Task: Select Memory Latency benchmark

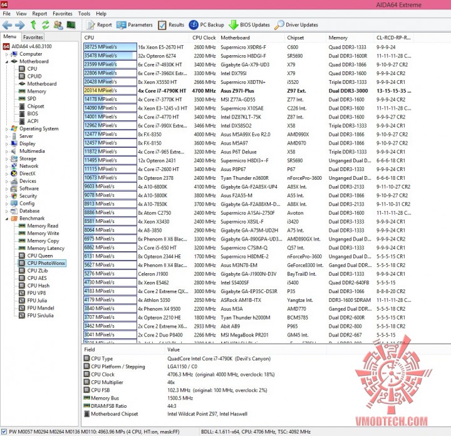Action: coord(41,248)
